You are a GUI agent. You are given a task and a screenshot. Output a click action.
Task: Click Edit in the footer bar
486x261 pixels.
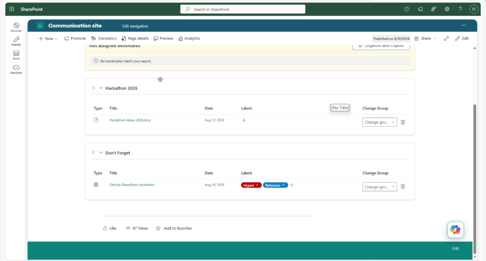pos(455,248)
